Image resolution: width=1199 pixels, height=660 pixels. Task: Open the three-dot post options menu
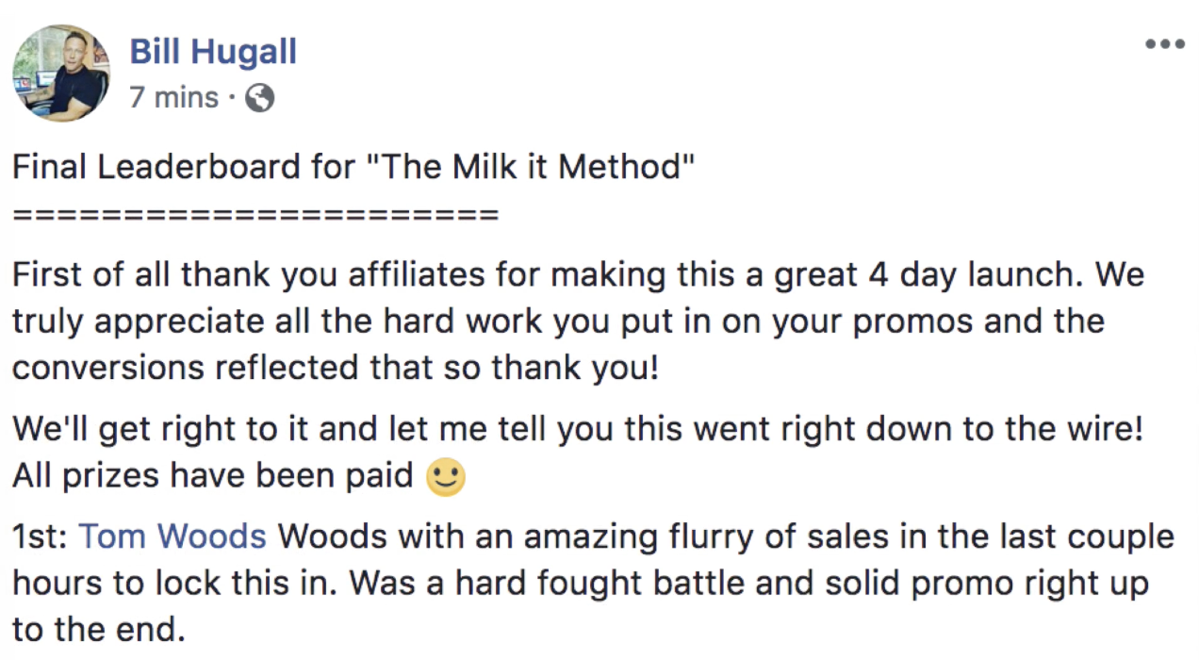(x=1165, y=43)
